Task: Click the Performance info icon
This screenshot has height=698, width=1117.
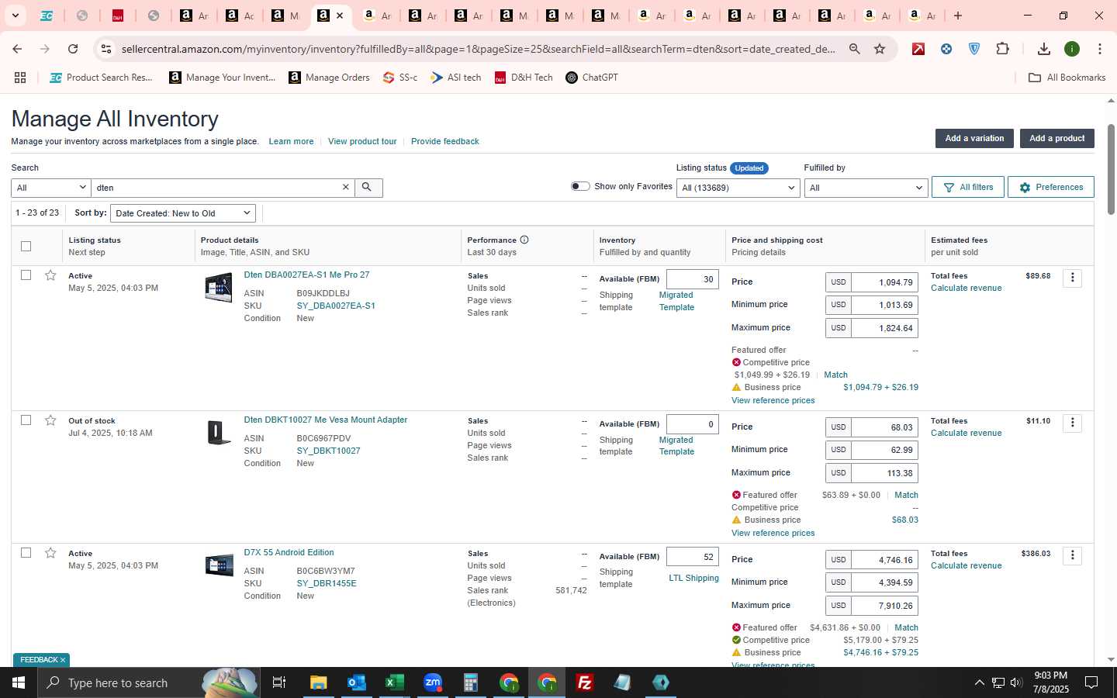Action: 524,240
